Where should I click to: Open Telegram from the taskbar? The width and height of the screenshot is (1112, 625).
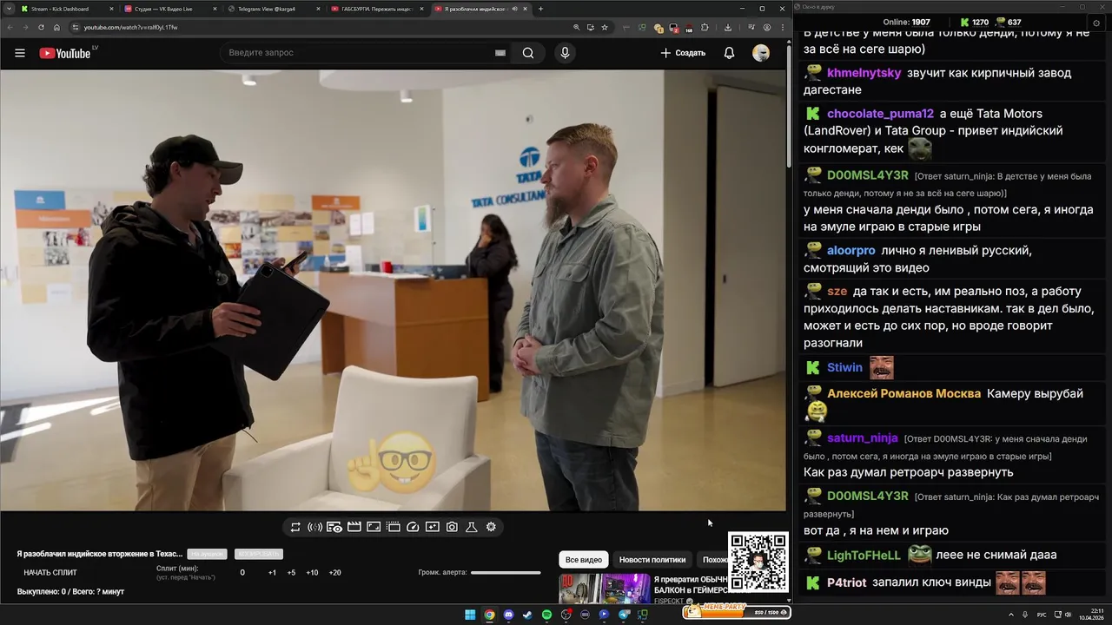[623, 615]
